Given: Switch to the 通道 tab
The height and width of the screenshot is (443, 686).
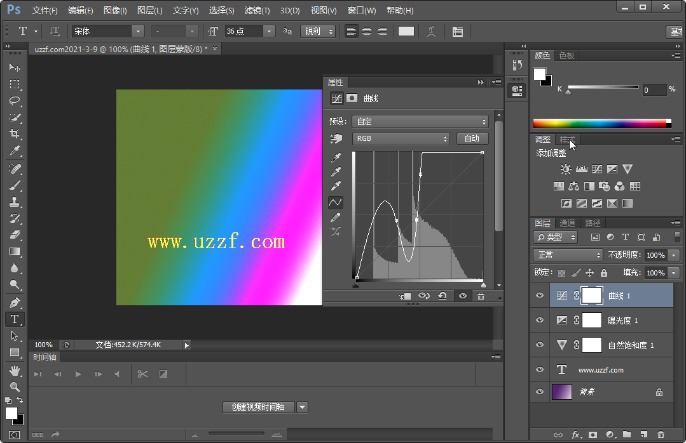Looking at the screenshot, I should tap(568, 223).
